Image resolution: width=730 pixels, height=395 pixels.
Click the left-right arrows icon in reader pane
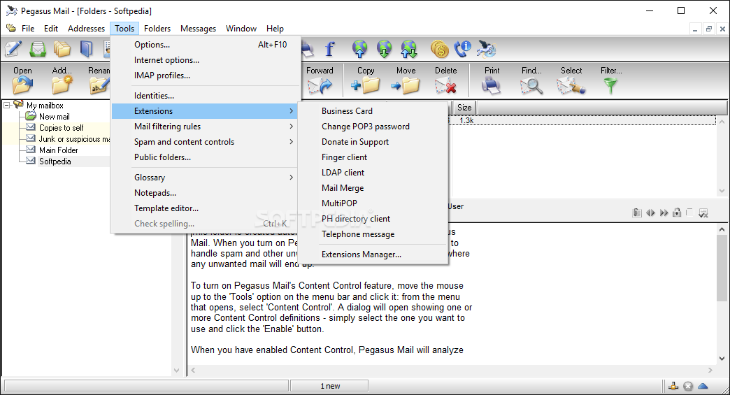(650, 213)
